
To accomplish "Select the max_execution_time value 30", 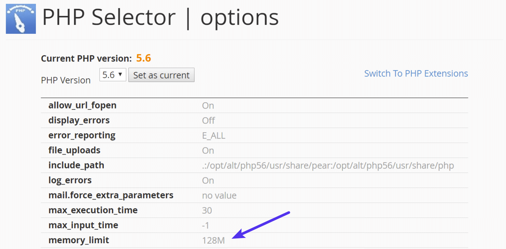I will (x=207, y=210).
